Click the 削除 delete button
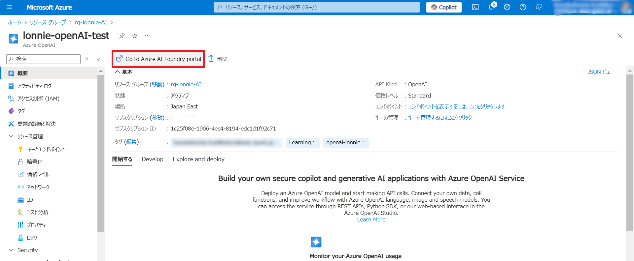The image size is (634, 261). [x=218, y=59]
